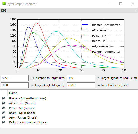Click the blue Blaster legend line swatch

[85, 25]
